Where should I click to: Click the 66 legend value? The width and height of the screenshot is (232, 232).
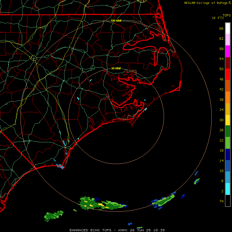pyautogui.click(x=221, y=28)
